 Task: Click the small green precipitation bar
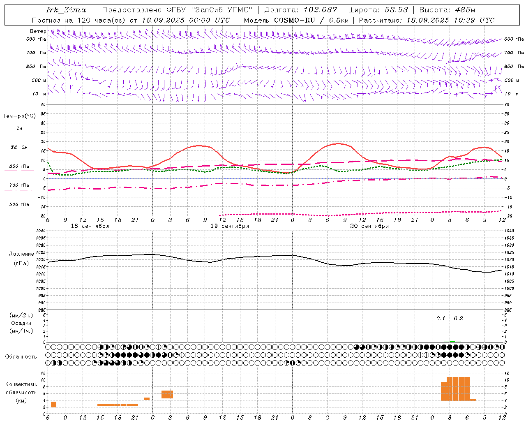pyautogui.click(x=452, y=341)
